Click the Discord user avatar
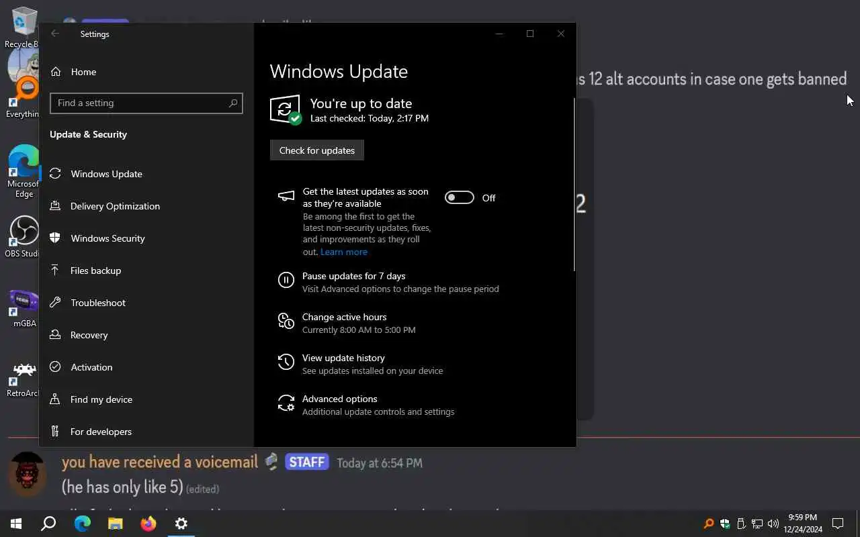860x537 pixels. (x=27, y=473)
